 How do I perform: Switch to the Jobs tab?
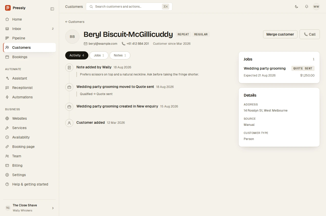click(99, 55)
